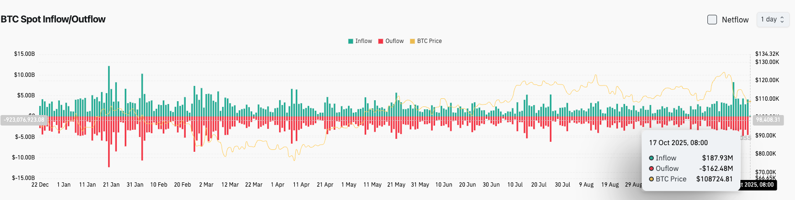Click the up-down chevron beside 1 day
Viewport: 795px width, 200px height.
782,20
